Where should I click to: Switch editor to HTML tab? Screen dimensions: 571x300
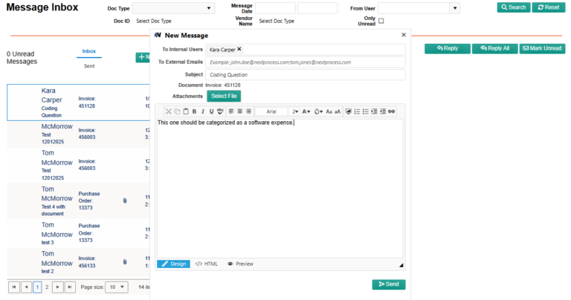[x=207, y=264]
